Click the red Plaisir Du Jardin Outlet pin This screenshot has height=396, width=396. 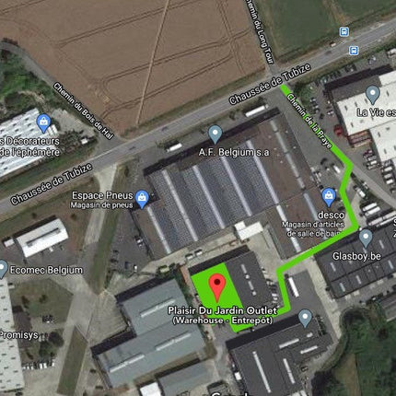point(217,288)
